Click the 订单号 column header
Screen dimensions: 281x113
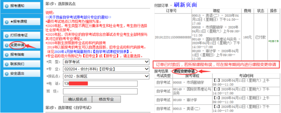click(x=171, y=11)
